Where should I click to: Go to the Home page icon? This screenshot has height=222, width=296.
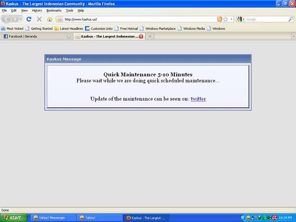[x=49, y=19]
